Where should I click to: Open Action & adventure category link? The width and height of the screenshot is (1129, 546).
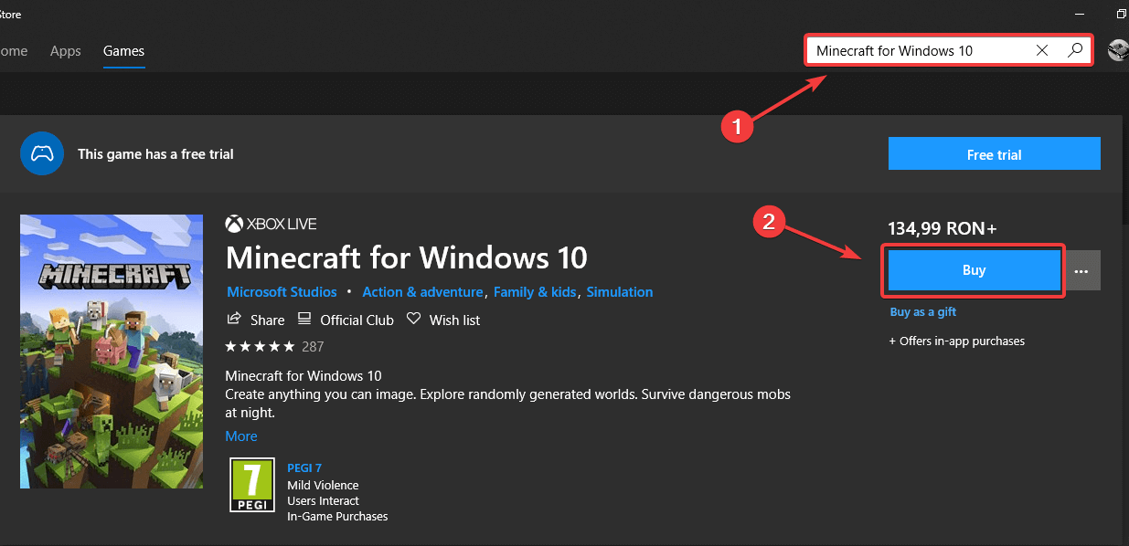[422, 292]
